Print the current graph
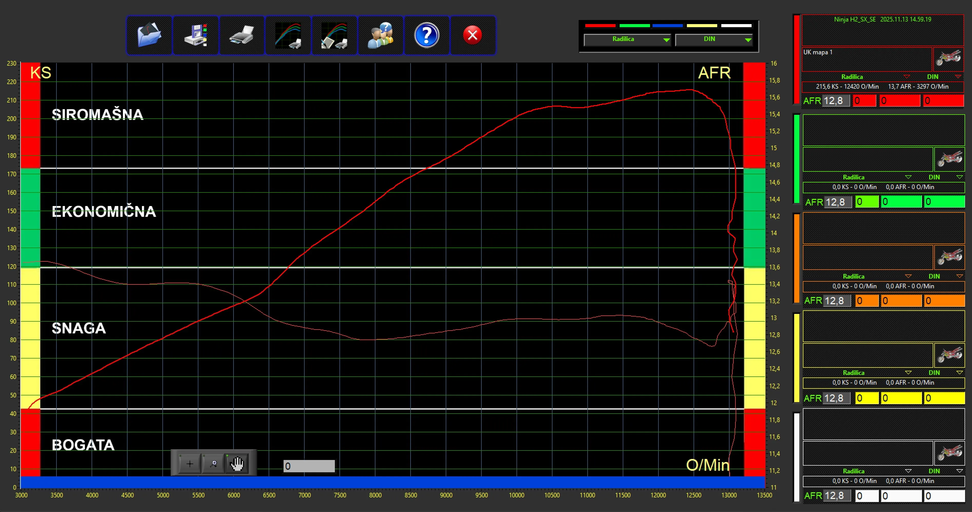This screenshot has height=512, width=972. 241,35
